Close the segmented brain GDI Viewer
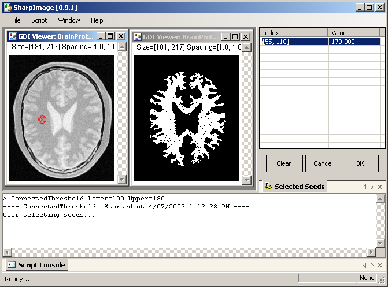Viewport: 388px width, 287px height. (x=246, y=36)
